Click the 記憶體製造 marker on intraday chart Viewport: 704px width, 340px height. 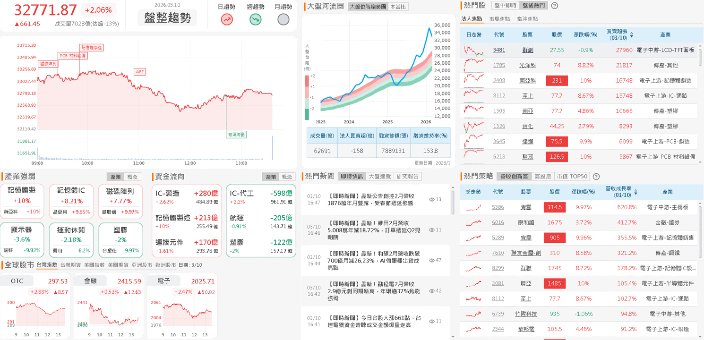pos(91,48)
